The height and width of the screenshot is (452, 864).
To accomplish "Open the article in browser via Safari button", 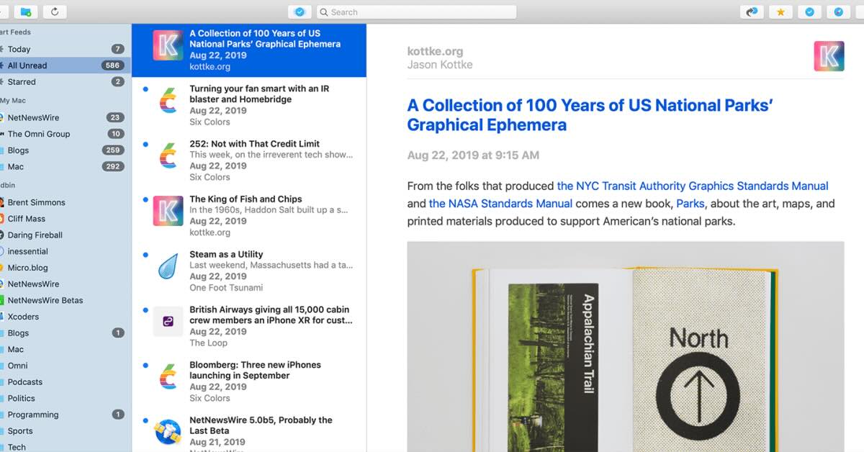I will (x=838, y=12).
